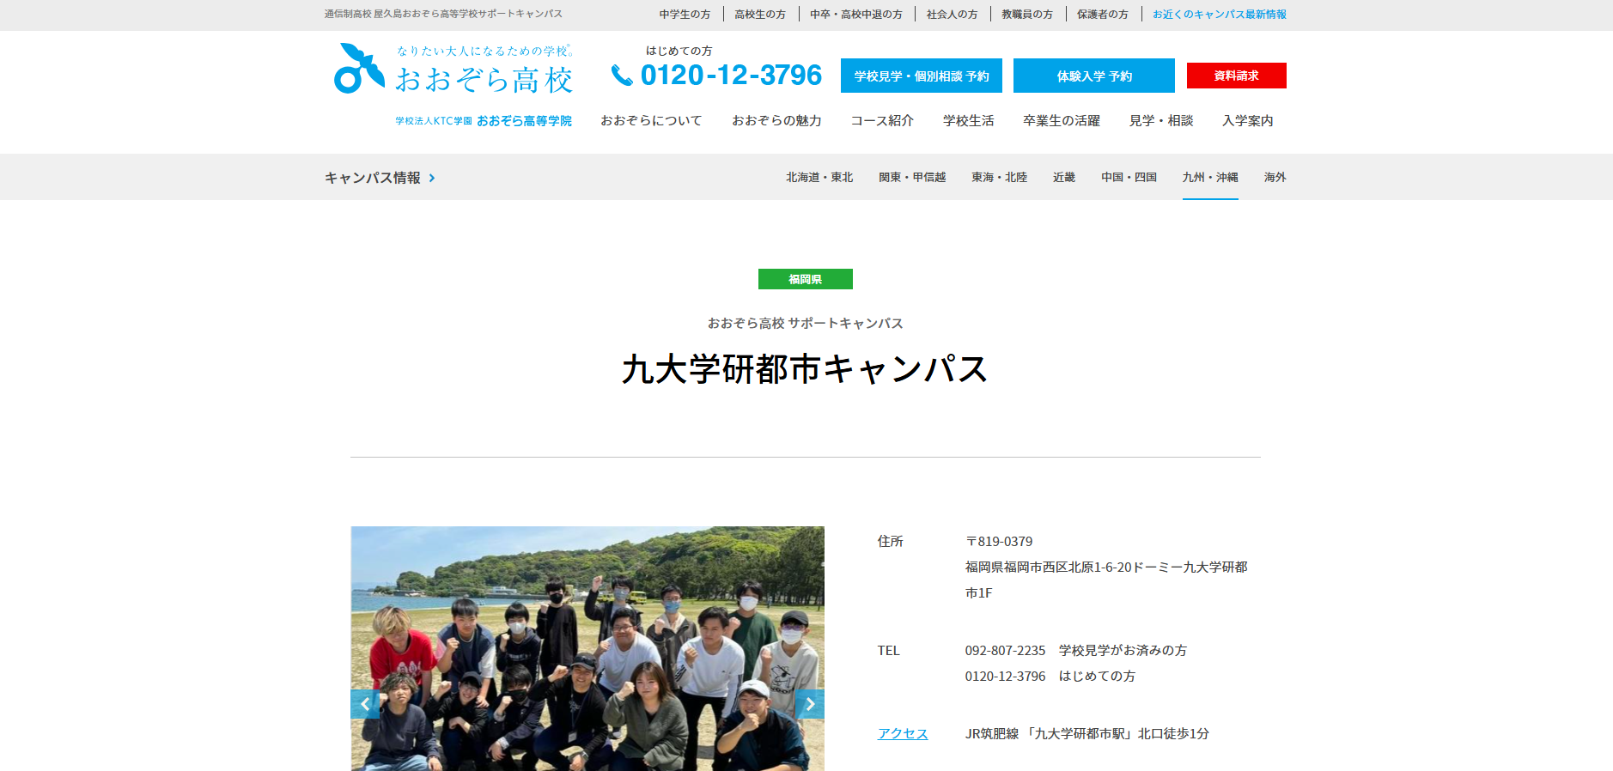Follow the アクセス link
This screenshot has width=1613, height=771.
click(902, 733)
